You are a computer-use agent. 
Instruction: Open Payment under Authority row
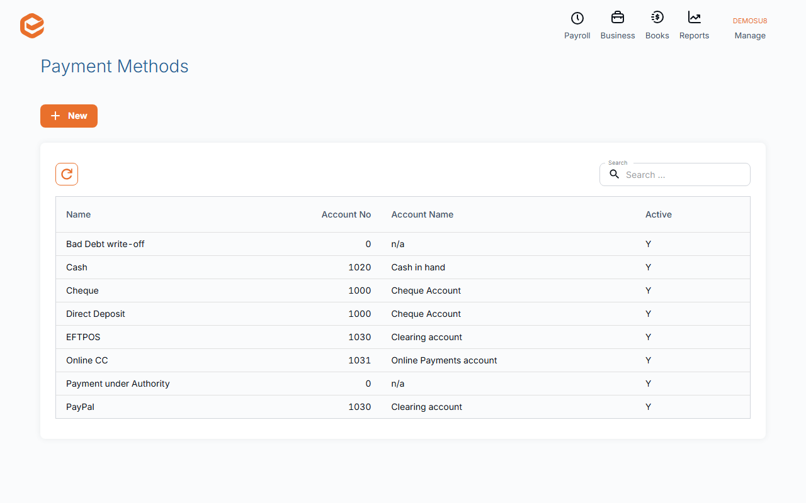tap(403, 384)
